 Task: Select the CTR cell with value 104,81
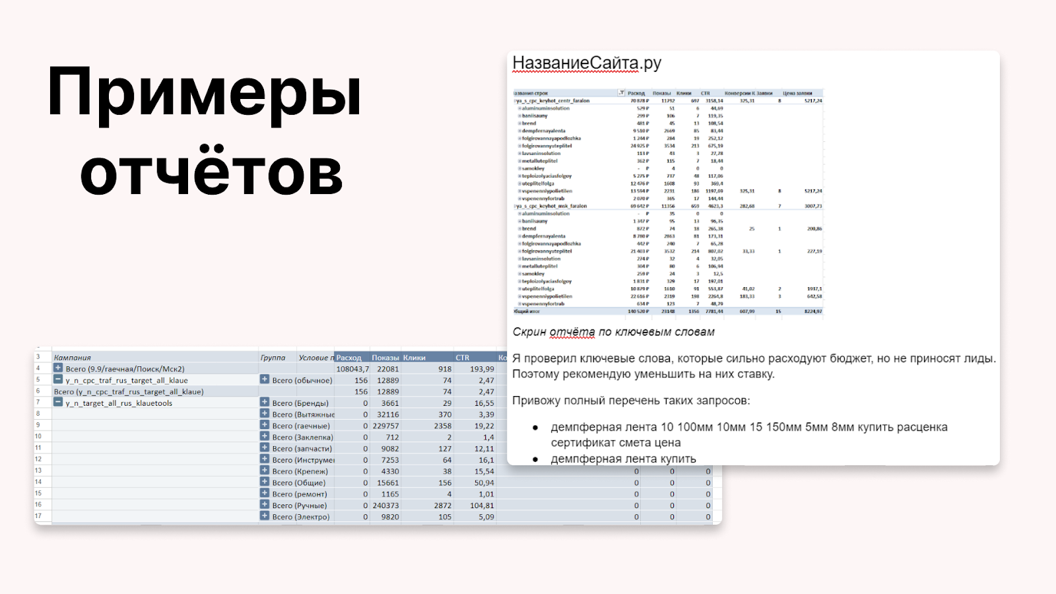(475, 506)
